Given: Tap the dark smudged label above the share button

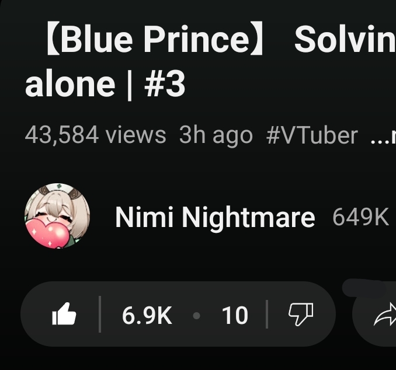Looking at the screenshot, I should click(x=364, y=288).
